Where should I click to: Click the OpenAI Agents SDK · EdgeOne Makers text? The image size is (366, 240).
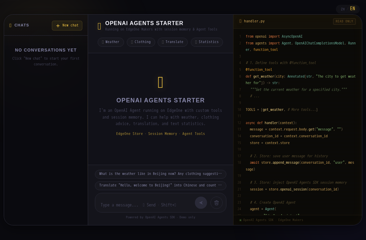click(273, 220)
